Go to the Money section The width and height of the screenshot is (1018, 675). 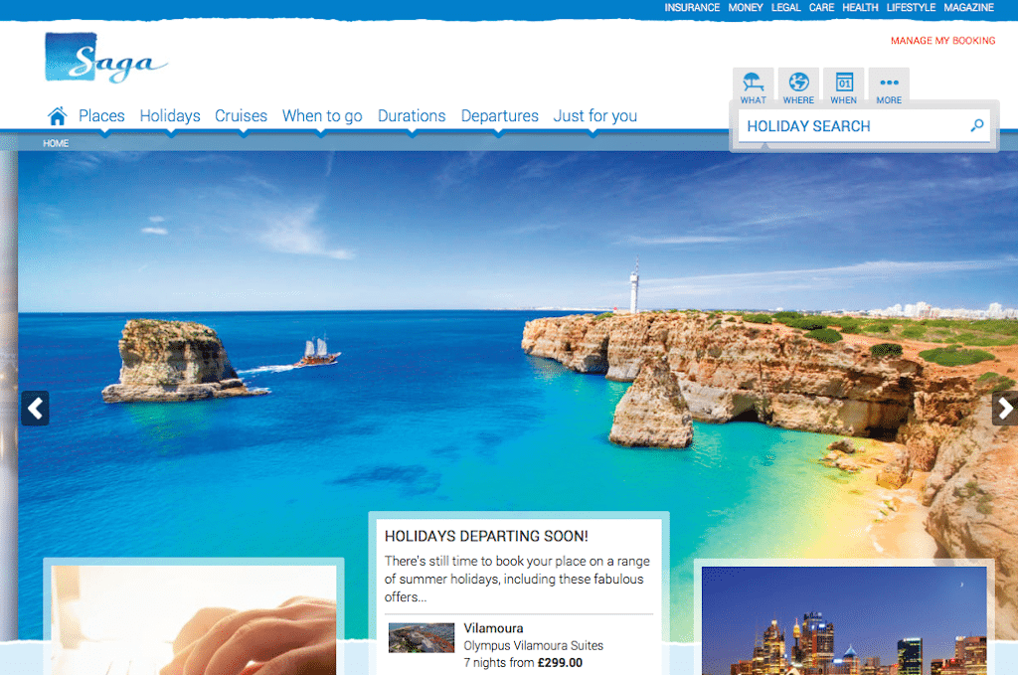tap(746, 8)
